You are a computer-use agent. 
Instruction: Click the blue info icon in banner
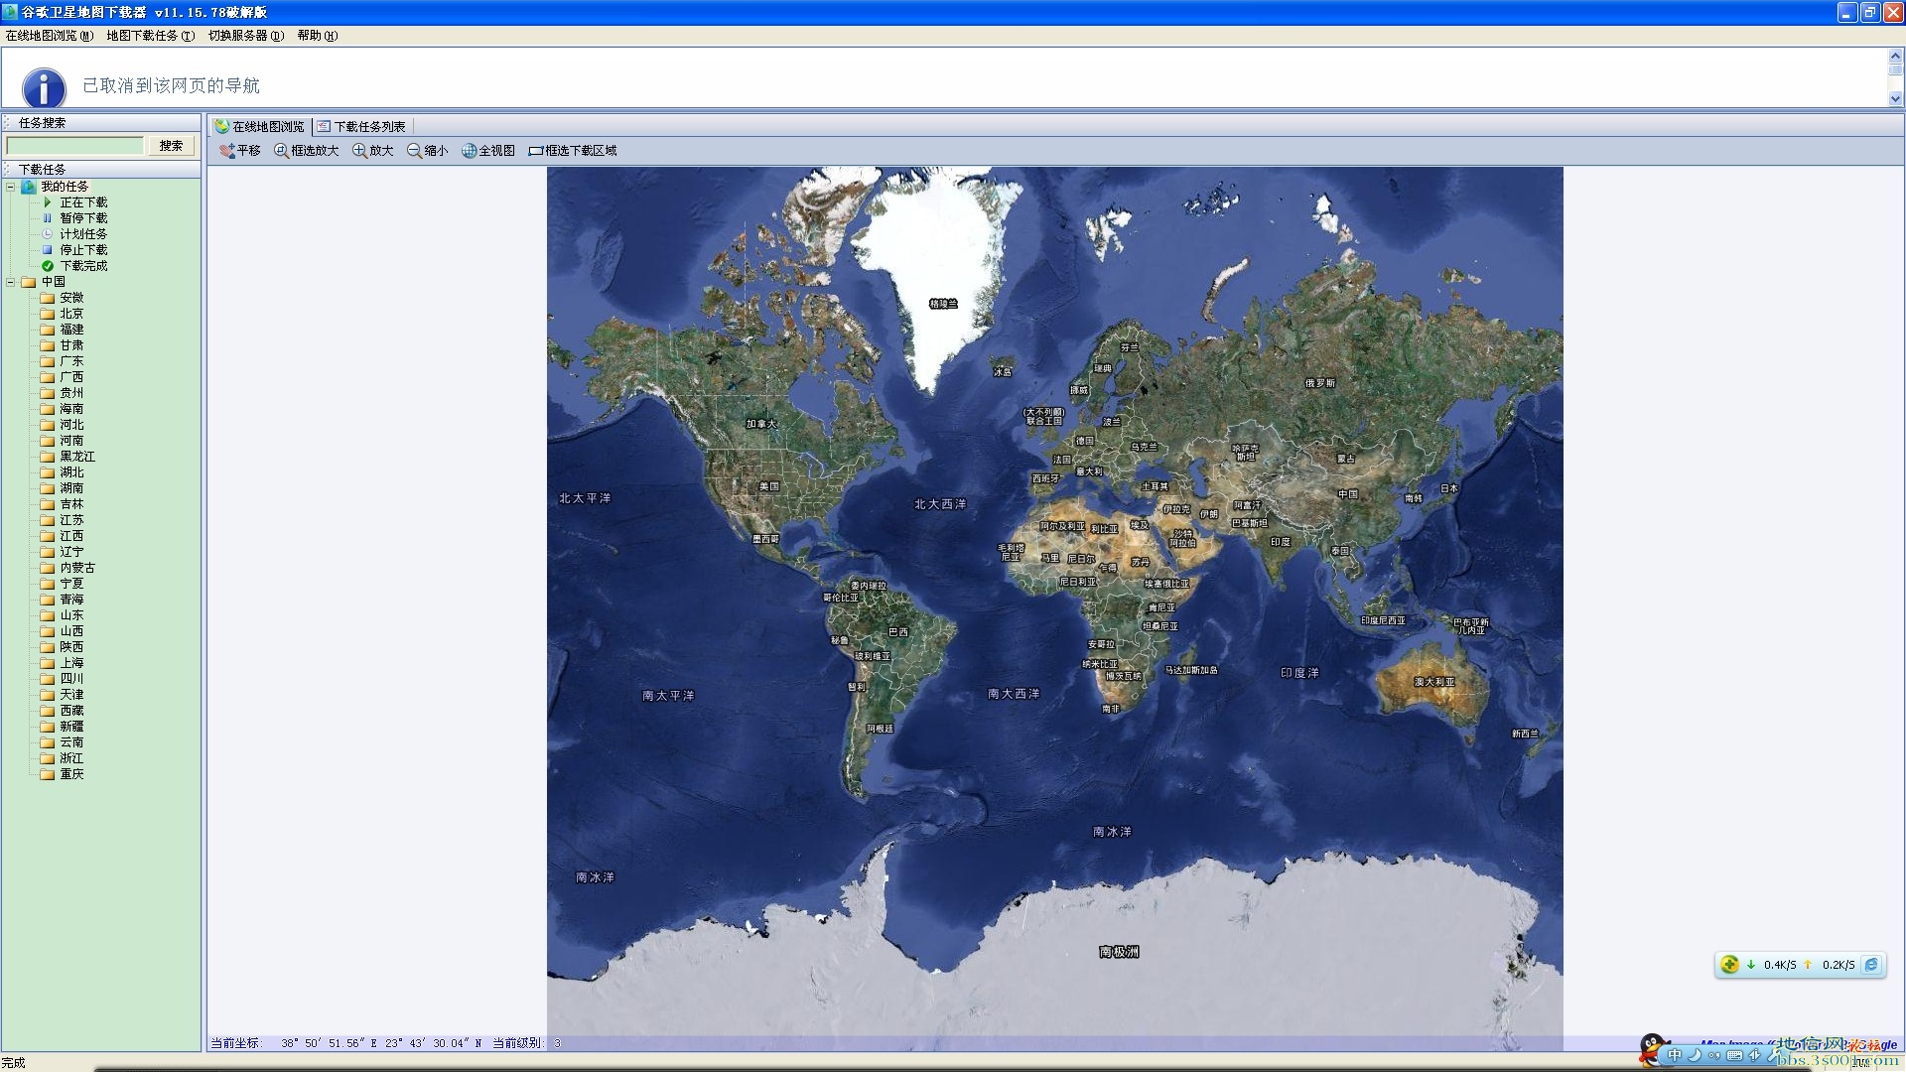tap(44, 87)
